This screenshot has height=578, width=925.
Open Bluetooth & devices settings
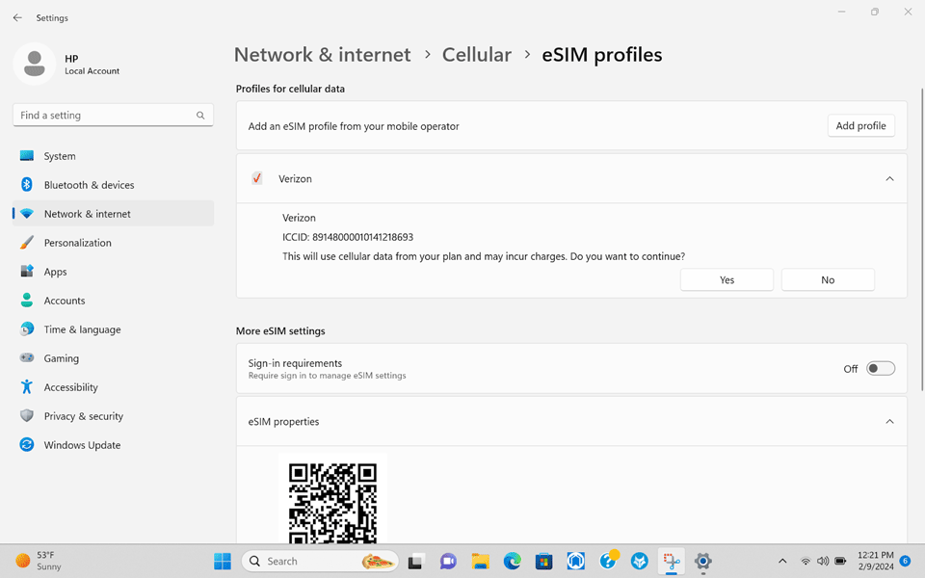click(x=87, y=184)
